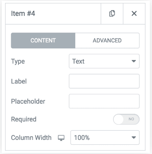Focus the Placeholder input field

pyautogui.click(x=104, y=101)
